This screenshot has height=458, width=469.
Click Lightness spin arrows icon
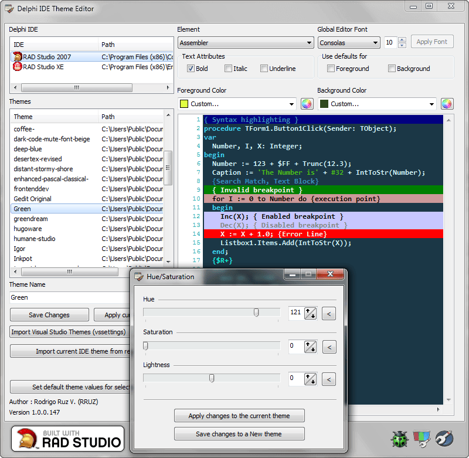coord(310,379)
